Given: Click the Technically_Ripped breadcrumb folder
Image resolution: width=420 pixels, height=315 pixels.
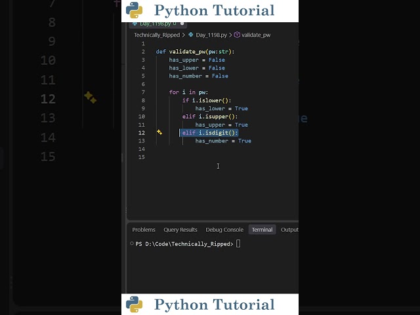Looking at the screenshot, I should click(x=157, y=35).
